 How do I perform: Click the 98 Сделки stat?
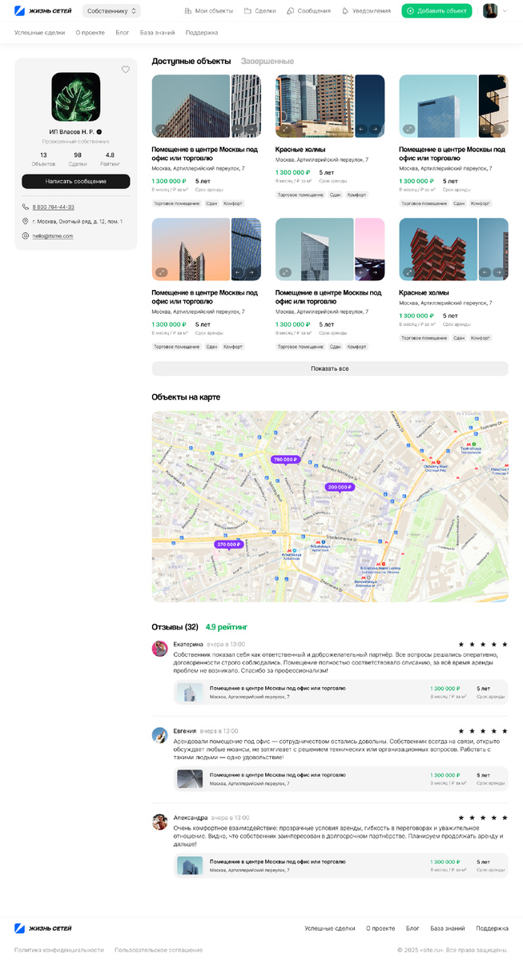(x=78, y=159)
